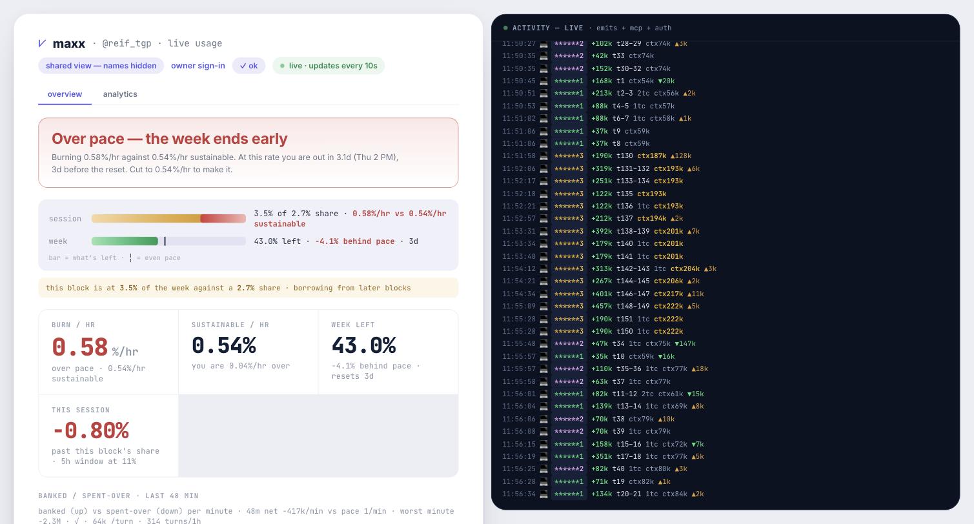The image size is (974, 524).
Task: Click 't17-18' in the 11:56:19 row
Action: point(629,457)
